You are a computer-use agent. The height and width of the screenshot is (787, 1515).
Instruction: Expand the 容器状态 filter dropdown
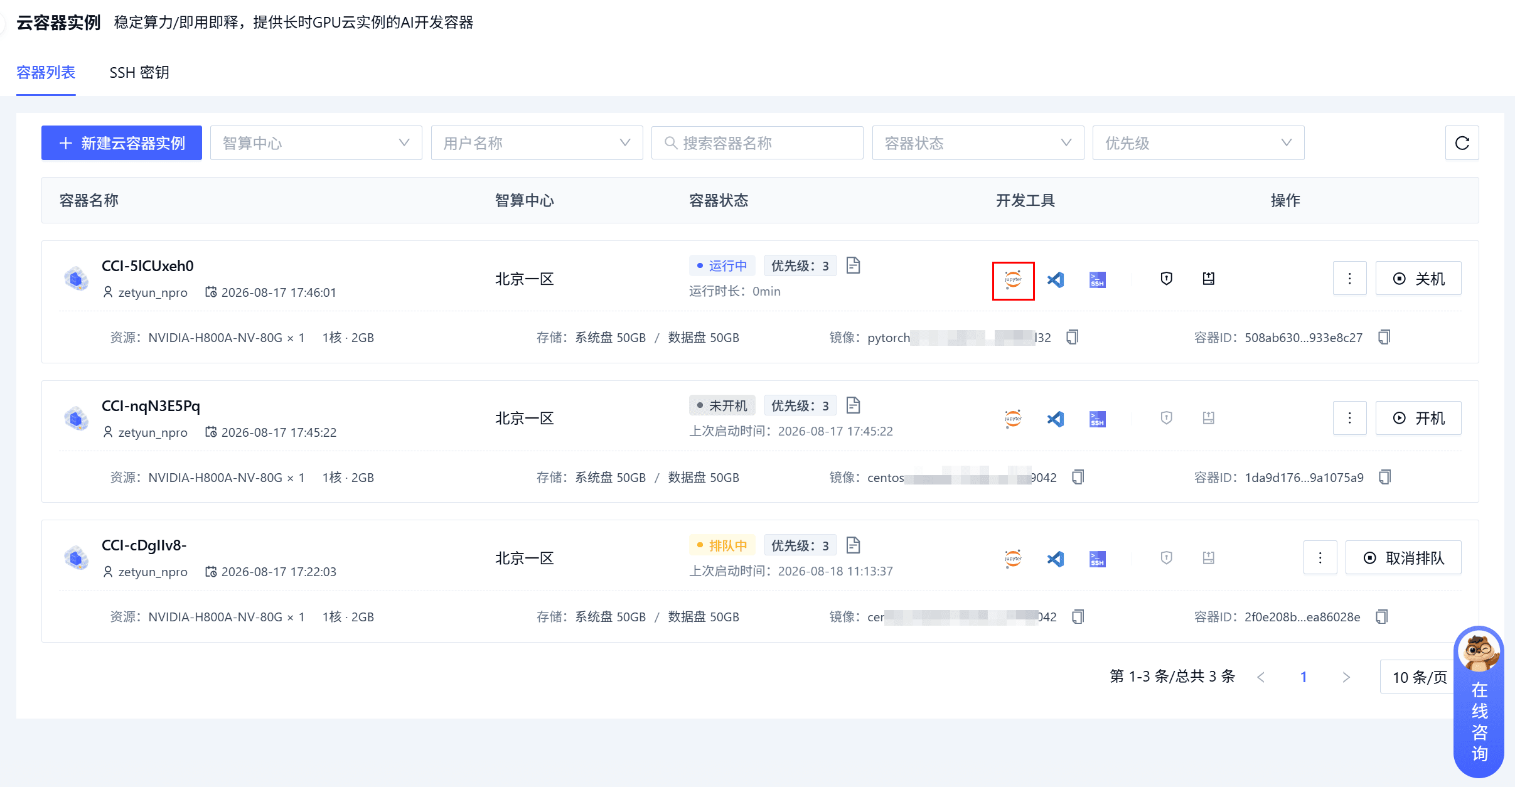978,143
